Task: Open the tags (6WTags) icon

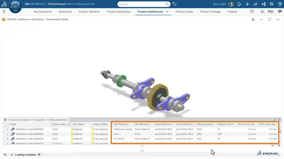Action: point(175,4)
